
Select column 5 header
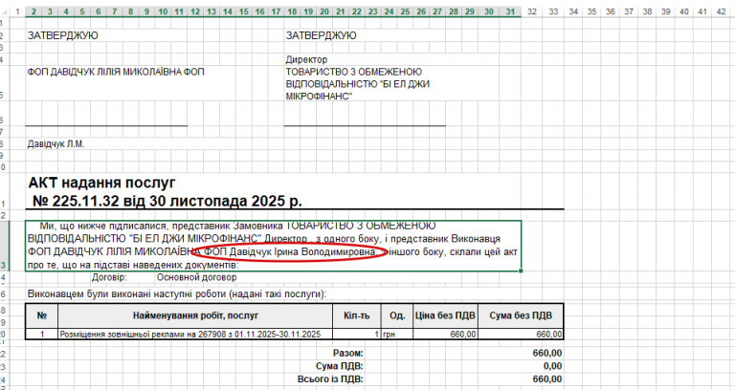click(82, 11)
